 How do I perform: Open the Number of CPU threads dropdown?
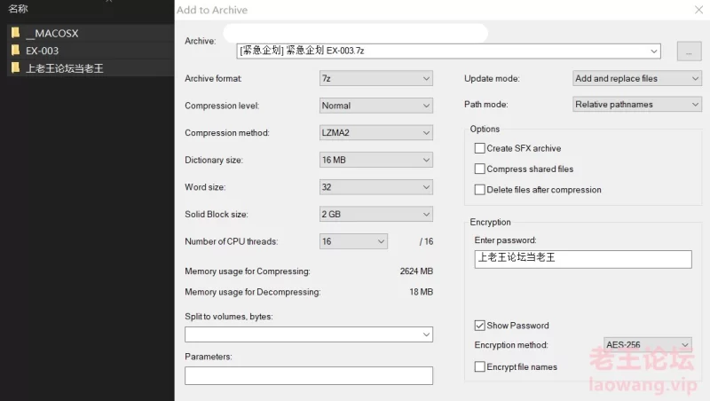[353, 241]
